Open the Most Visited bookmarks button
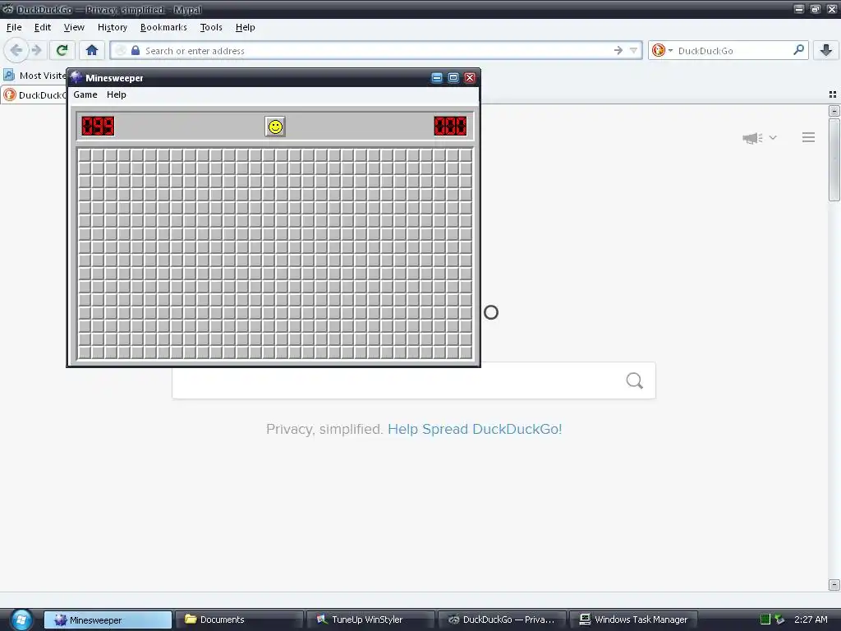 coord(34,75)
